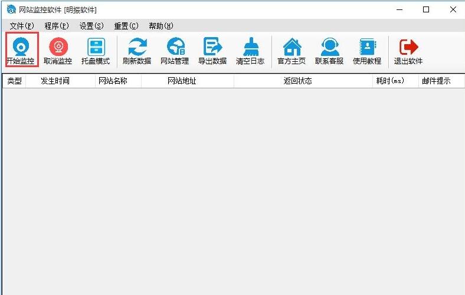The height and width of the screenshot is (295, 465).
Task: Click the app logo in title bar
Action: click(11, 9)
